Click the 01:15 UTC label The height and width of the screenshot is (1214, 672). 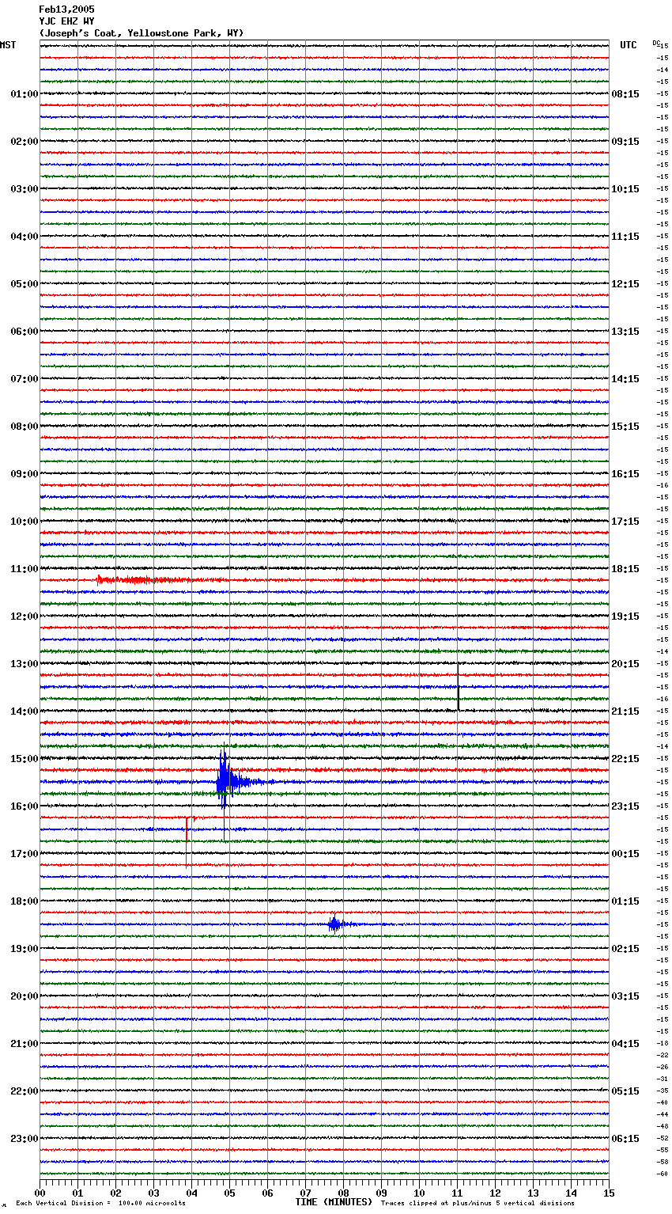pos(625,901)
